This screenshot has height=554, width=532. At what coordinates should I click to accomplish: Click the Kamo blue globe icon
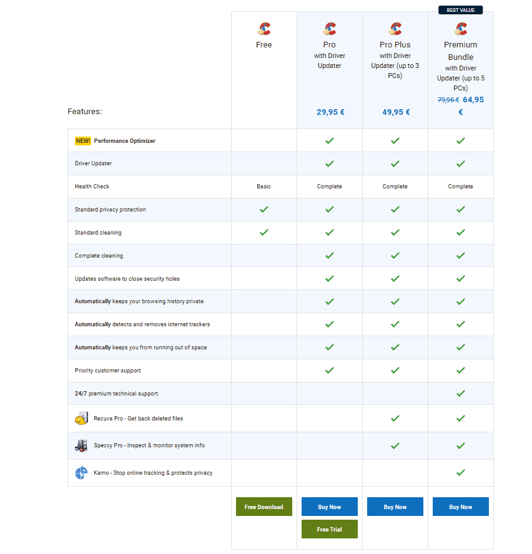click(x=81, y=473)
